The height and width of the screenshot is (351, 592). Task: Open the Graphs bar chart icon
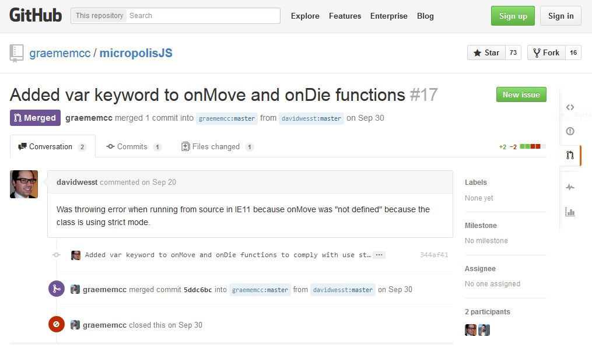tap(570, 212)
